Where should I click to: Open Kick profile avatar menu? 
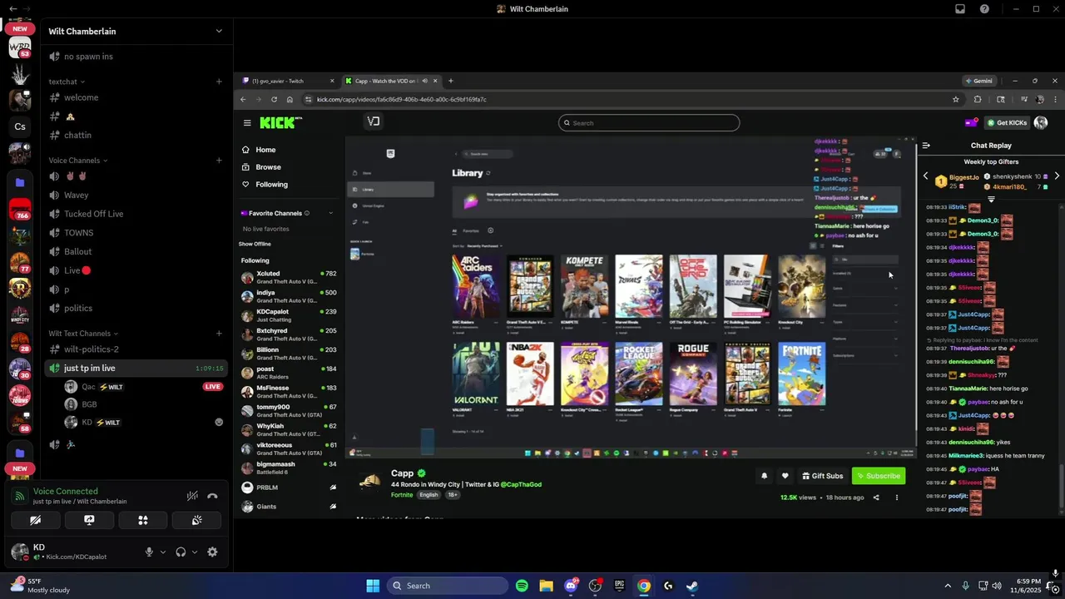coord(1041,123)
